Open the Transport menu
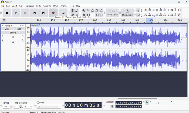Image resolution: width=189 pixels, height=113 pixels. [29, 6]
